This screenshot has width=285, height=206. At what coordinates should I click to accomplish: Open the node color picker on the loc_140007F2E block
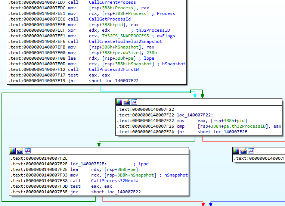point(12,151)
